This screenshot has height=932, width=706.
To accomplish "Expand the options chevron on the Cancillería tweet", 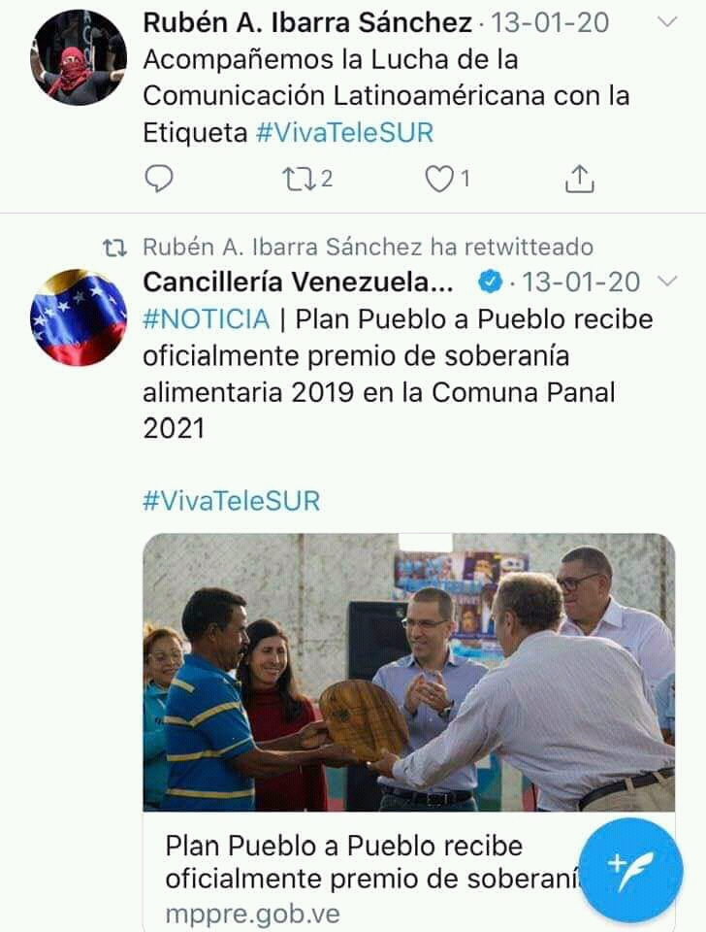I will tap(668, 281).
